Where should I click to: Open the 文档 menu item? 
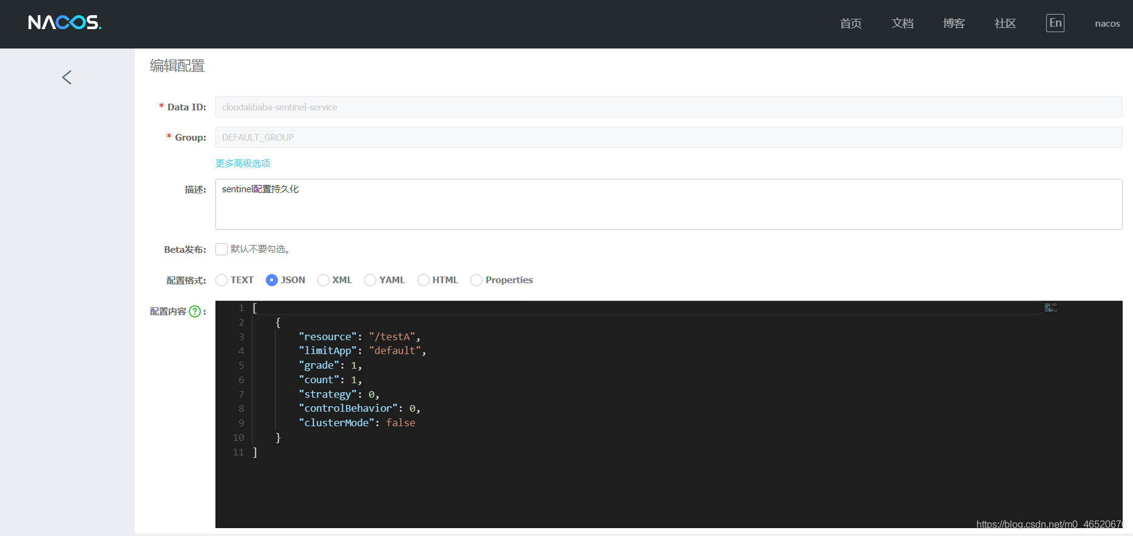click(902, 24)
